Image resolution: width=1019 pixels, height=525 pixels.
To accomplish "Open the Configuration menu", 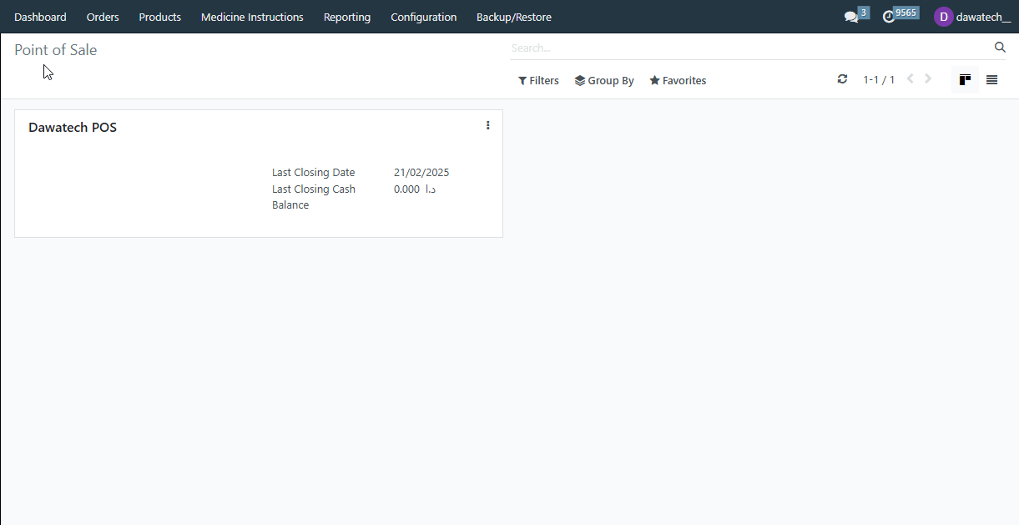I will [424, 17].
